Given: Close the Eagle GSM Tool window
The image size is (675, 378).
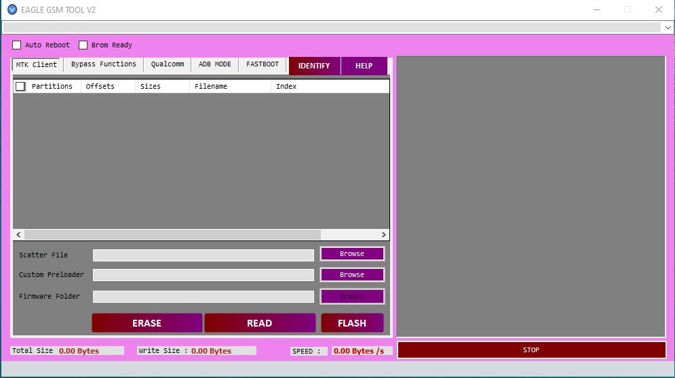Looking at the screenshot, I should click(658, 9).
